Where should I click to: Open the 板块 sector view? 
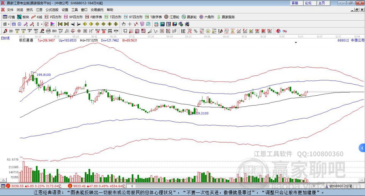[23, 17]
